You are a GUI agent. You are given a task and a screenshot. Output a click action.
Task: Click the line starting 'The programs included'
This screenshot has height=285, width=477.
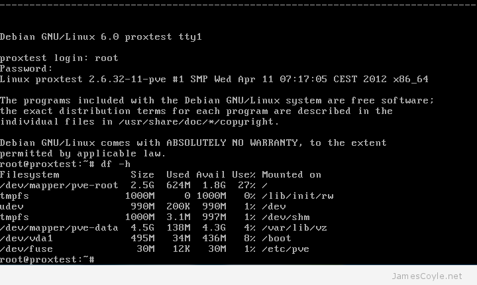click(217, 101)
